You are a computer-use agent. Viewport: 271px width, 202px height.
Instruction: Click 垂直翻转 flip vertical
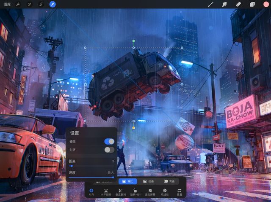coord(120,192)
